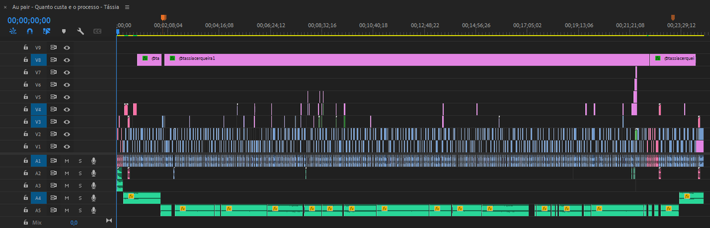
Task: Close the Au pair sequence tab
Action: [5, 6]
